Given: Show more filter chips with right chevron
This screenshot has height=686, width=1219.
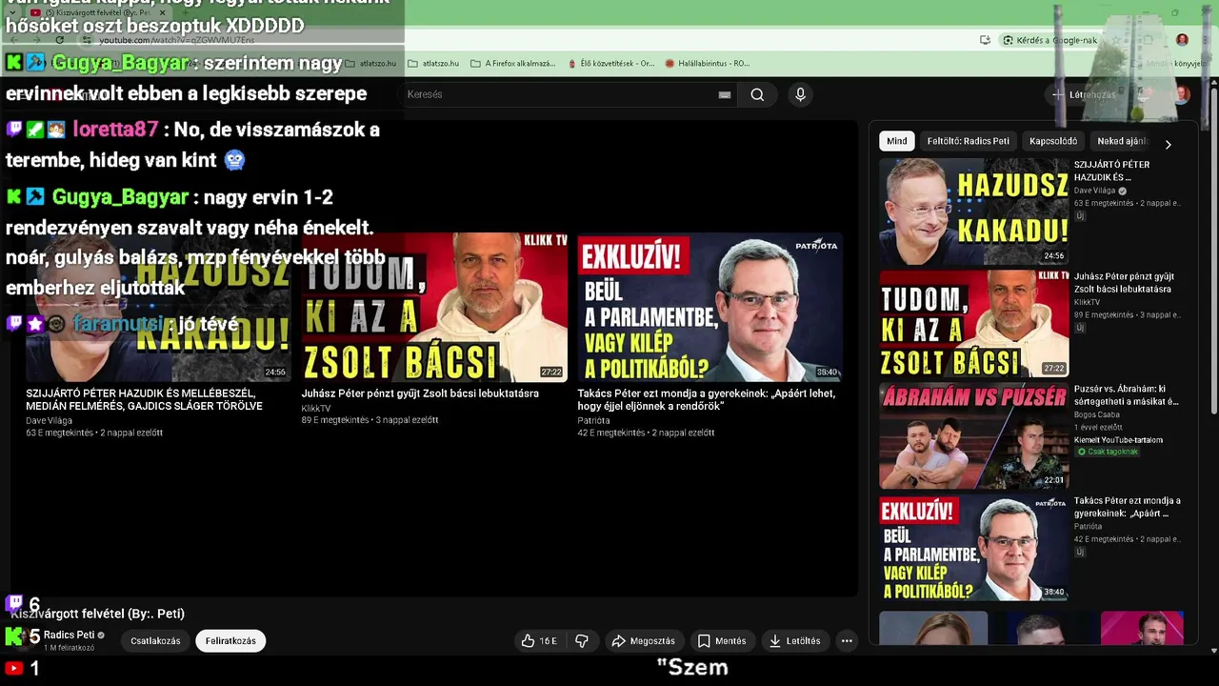Looking at the screenshot, I should (x=1169, y=144).
